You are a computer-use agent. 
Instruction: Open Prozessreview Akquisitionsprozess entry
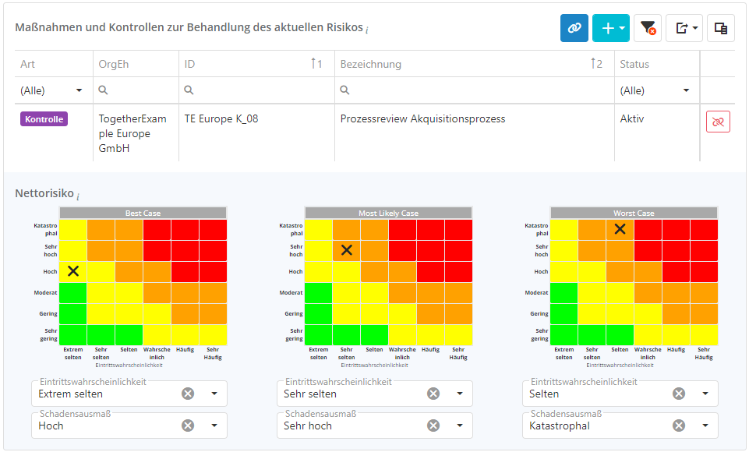tap(422, 119)
